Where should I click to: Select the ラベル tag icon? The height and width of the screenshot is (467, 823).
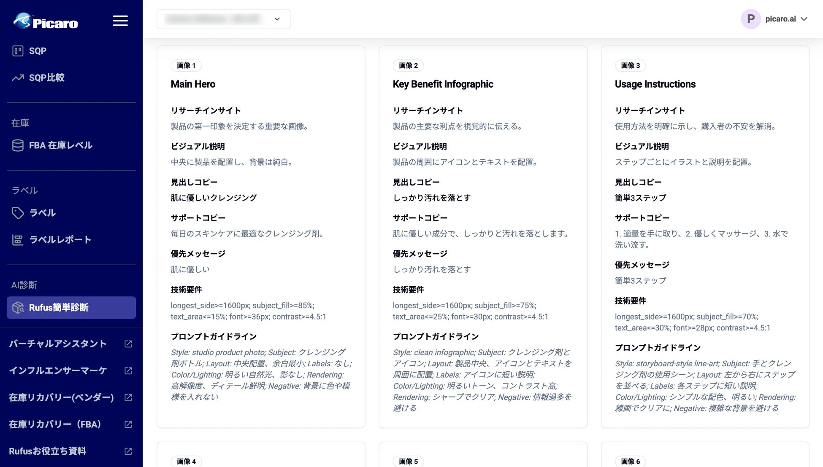click(18, 213)
